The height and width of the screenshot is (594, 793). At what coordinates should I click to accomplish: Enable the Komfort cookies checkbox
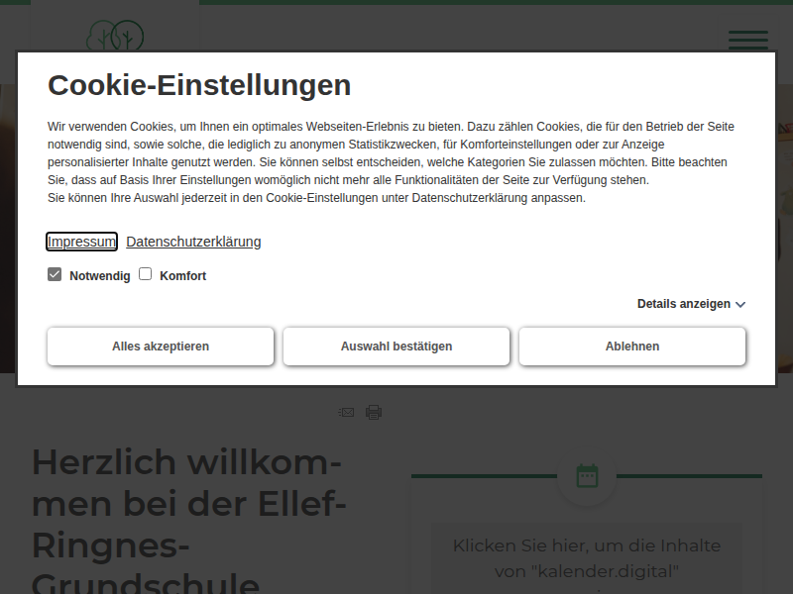(x=145, y=274)
